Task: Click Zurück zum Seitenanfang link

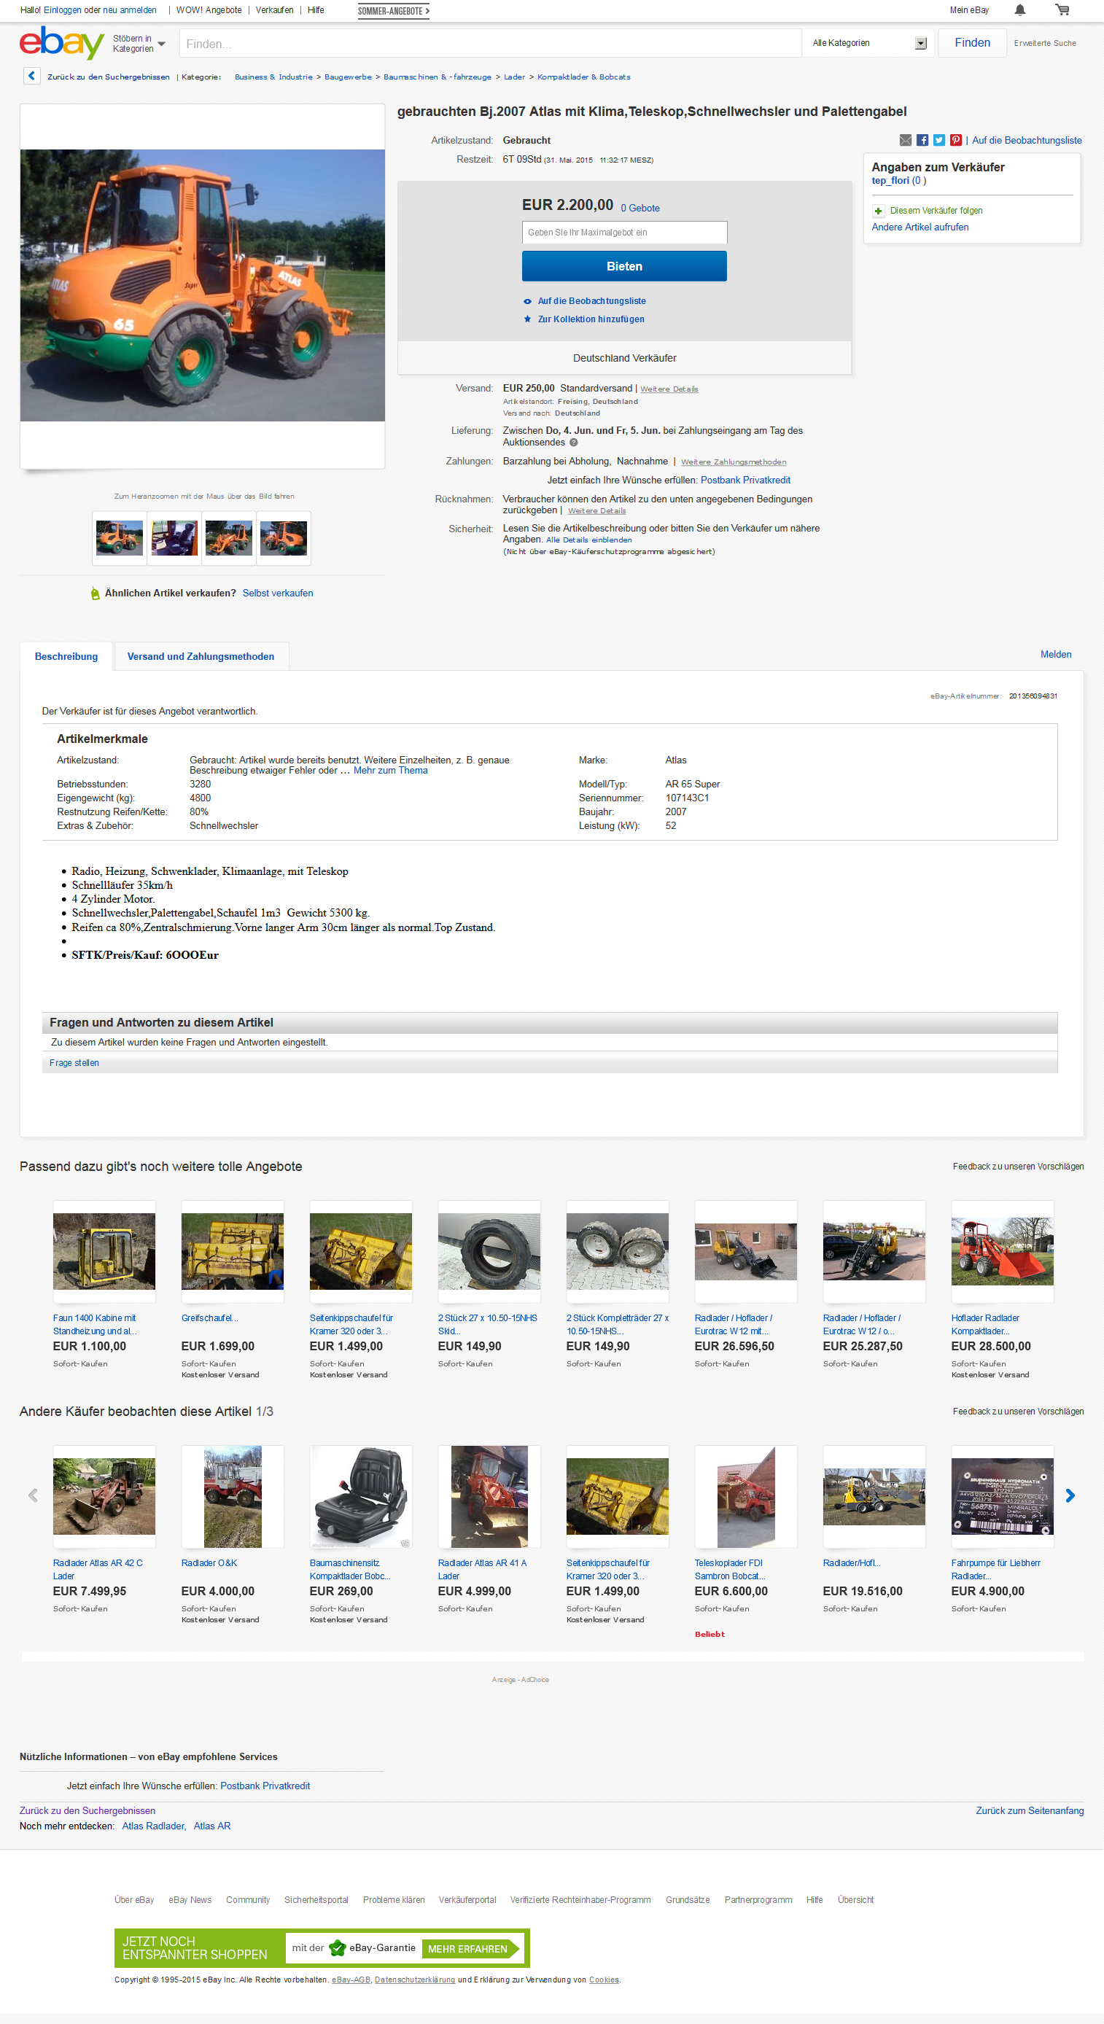Action: [x=1030, y=1810]
